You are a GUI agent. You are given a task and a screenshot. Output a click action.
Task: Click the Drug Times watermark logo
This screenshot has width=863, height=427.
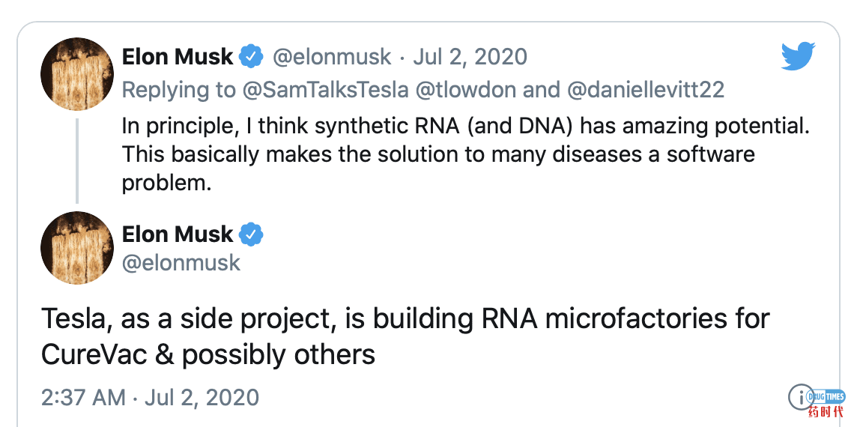point(825,403)
